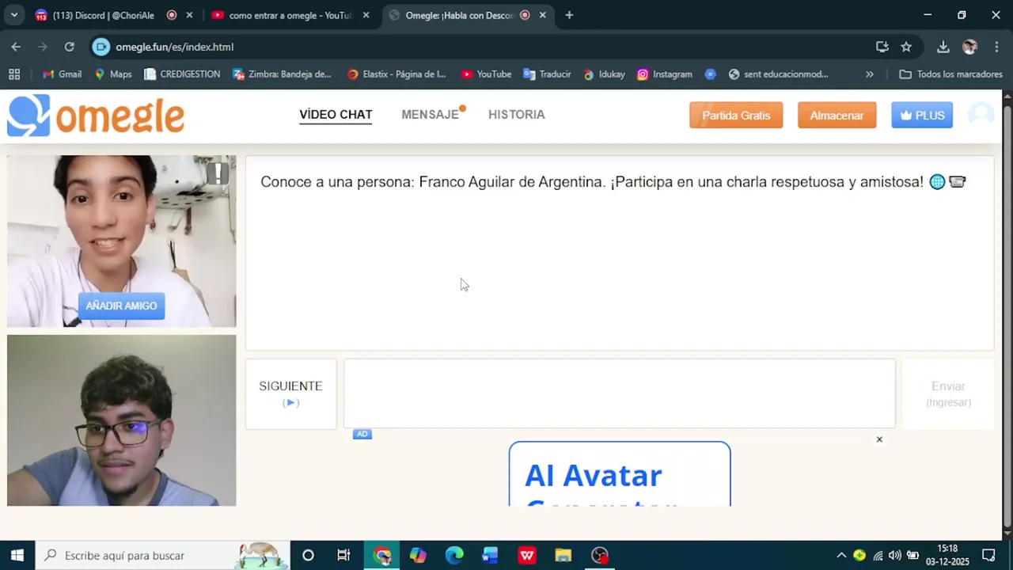Report stranger with exclamation icon
Screen dimensions: 1013x570
[x=218, y=173]
